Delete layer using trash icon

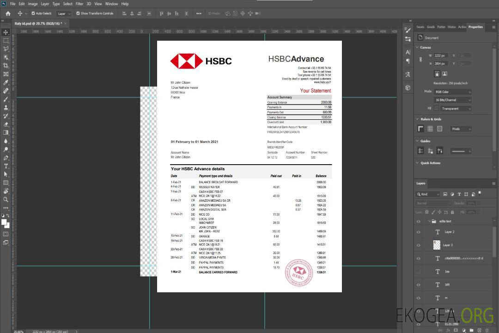coord(487,330)
